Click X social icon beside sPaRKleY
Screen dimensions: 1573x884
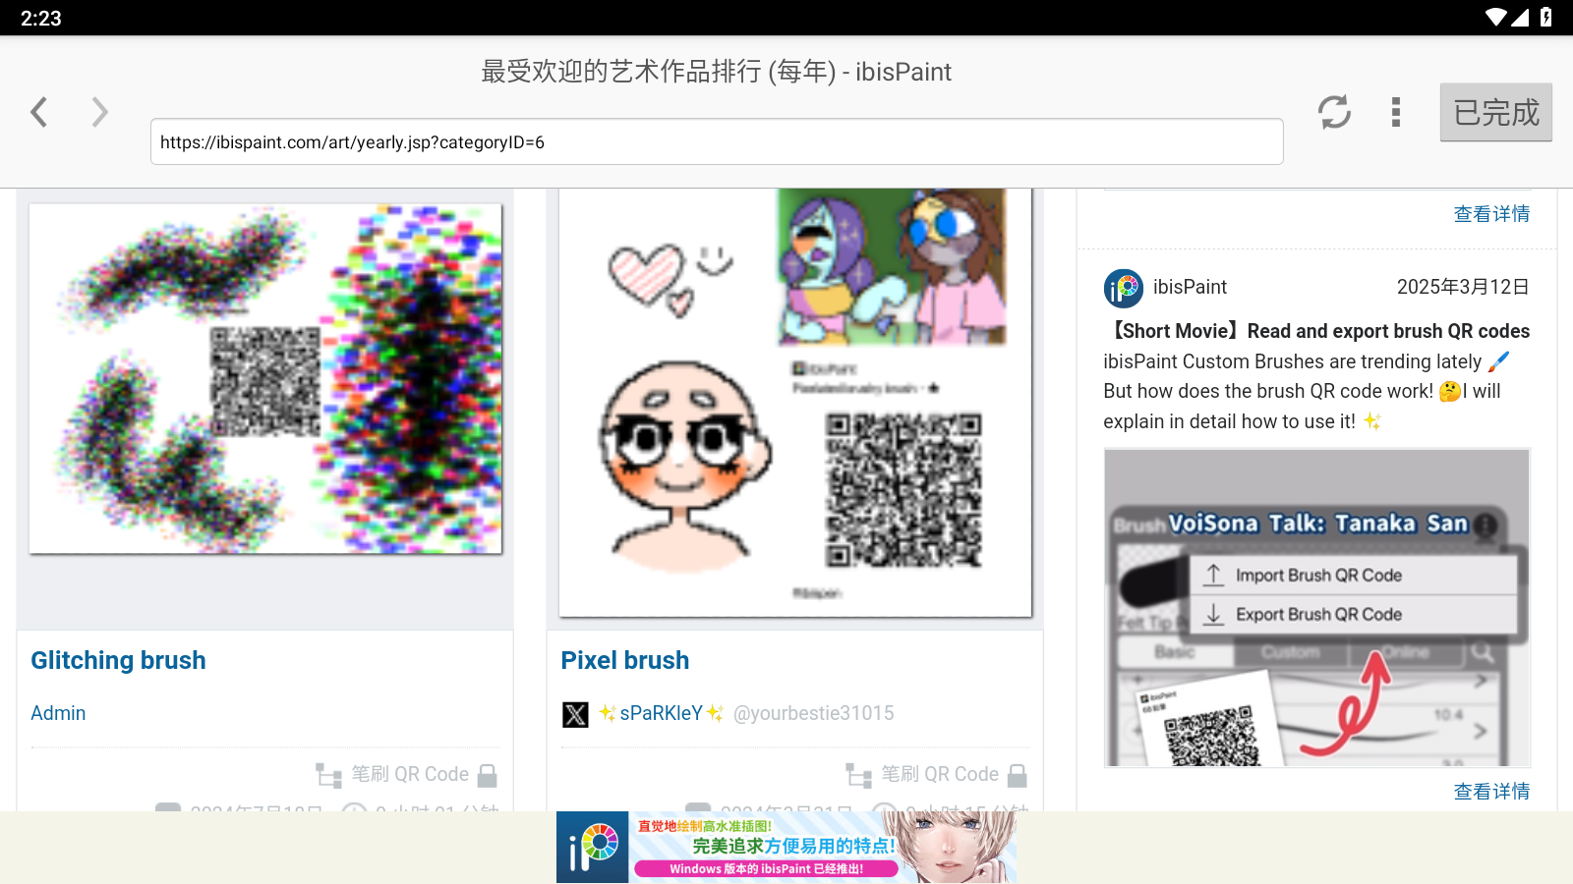click(x=575, y=714)
